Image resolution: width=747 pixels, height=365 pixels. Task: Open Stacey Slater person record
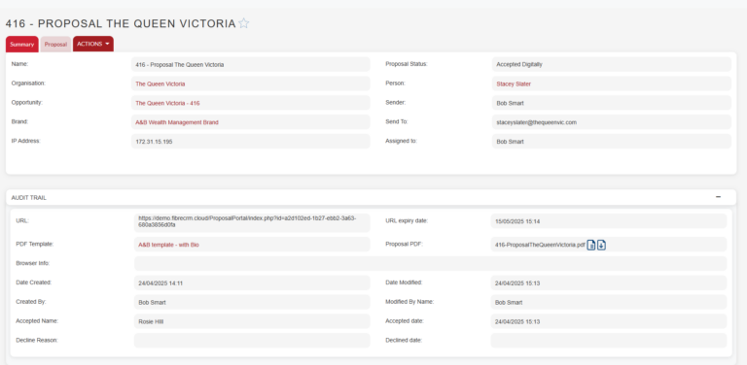[514, 83]
